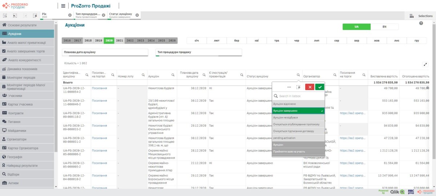Viewport: 436px width, 196px height.
Task: Open listbox more options (three dots)
Action: [289, 87]
